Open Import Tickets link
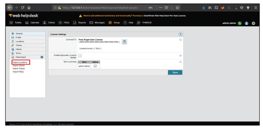Screen dimensions: 263x129 pos(19,68)
